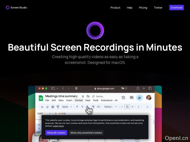The width and height of the screenshot is (190, 142).
Task: Click the increase decimal places icon
Action: (x=93, y=107)
